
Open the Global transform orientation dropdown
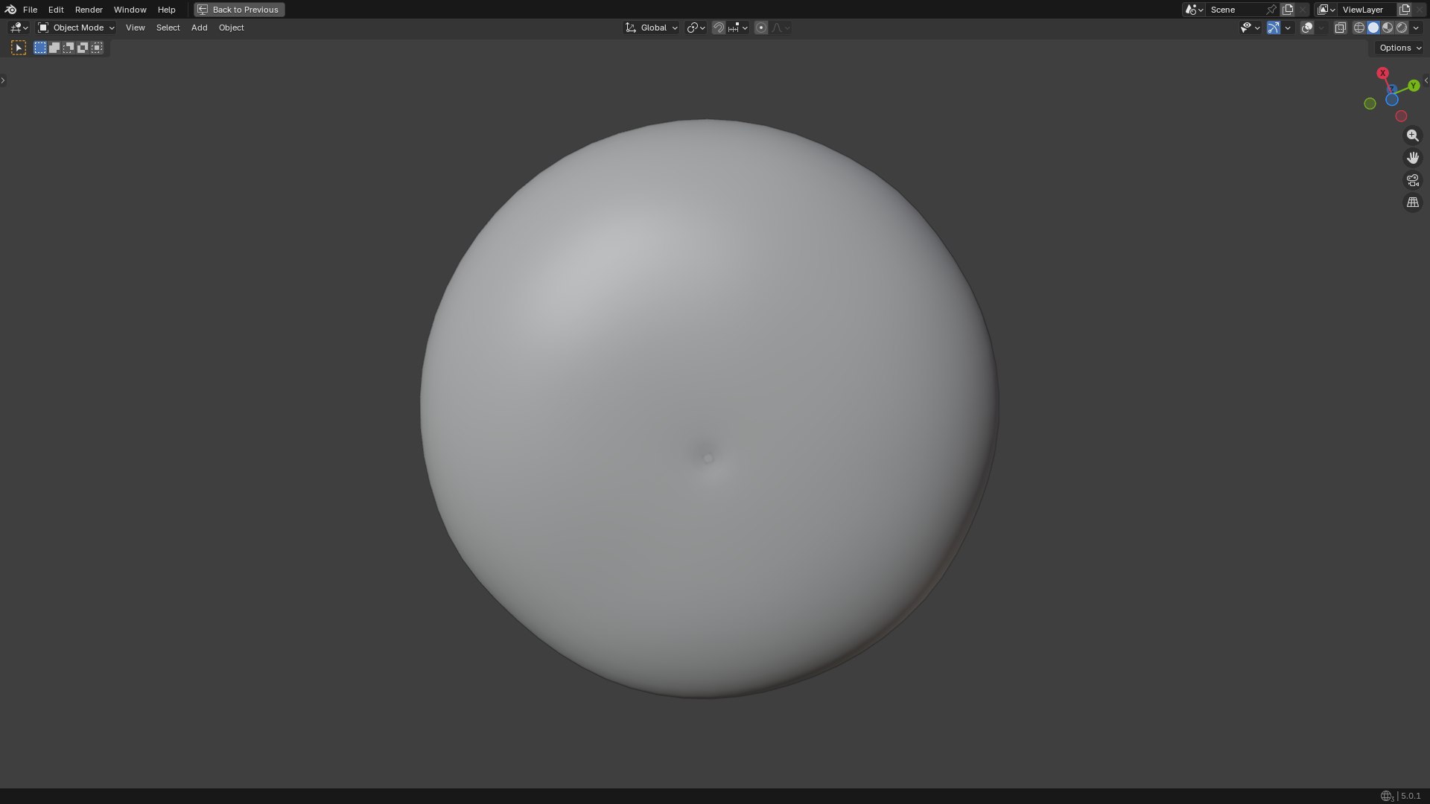pos(652,28)
